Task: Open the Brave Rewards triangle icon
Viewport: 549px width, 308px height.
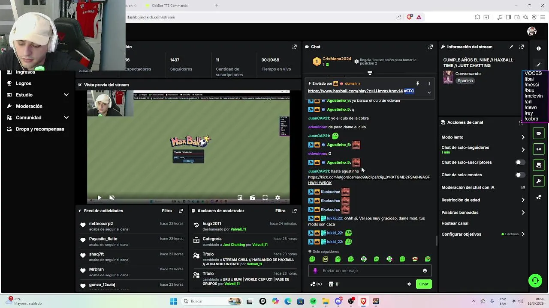Action: pyautogui.click(x=419, y=17)
